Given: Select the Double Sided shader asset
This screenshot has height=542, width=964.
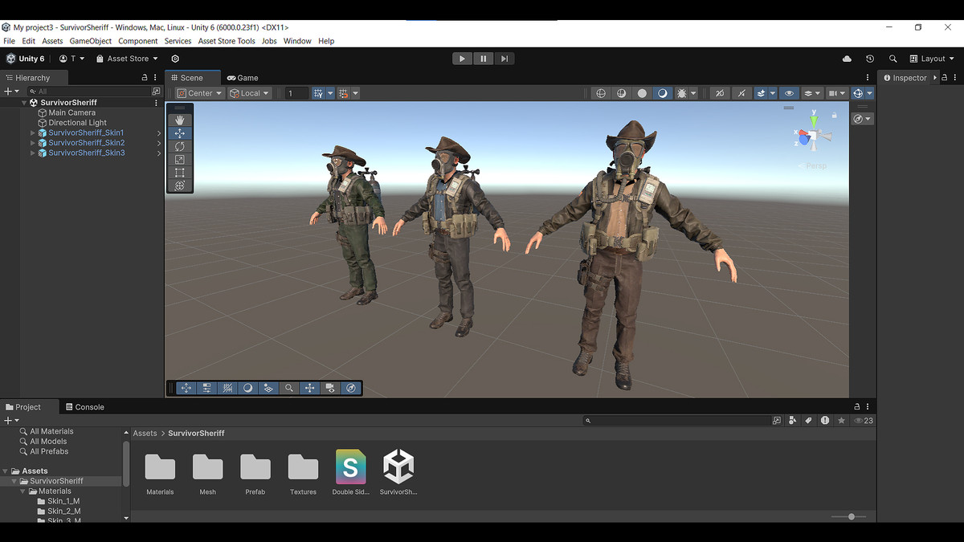Looking at the screenshot, I should click(350, 467).
